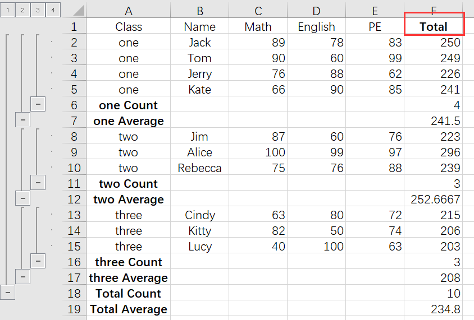This screenshot has height=320, width=474.
Task: Click the Select All corner triangle
Action: [79, 10]
